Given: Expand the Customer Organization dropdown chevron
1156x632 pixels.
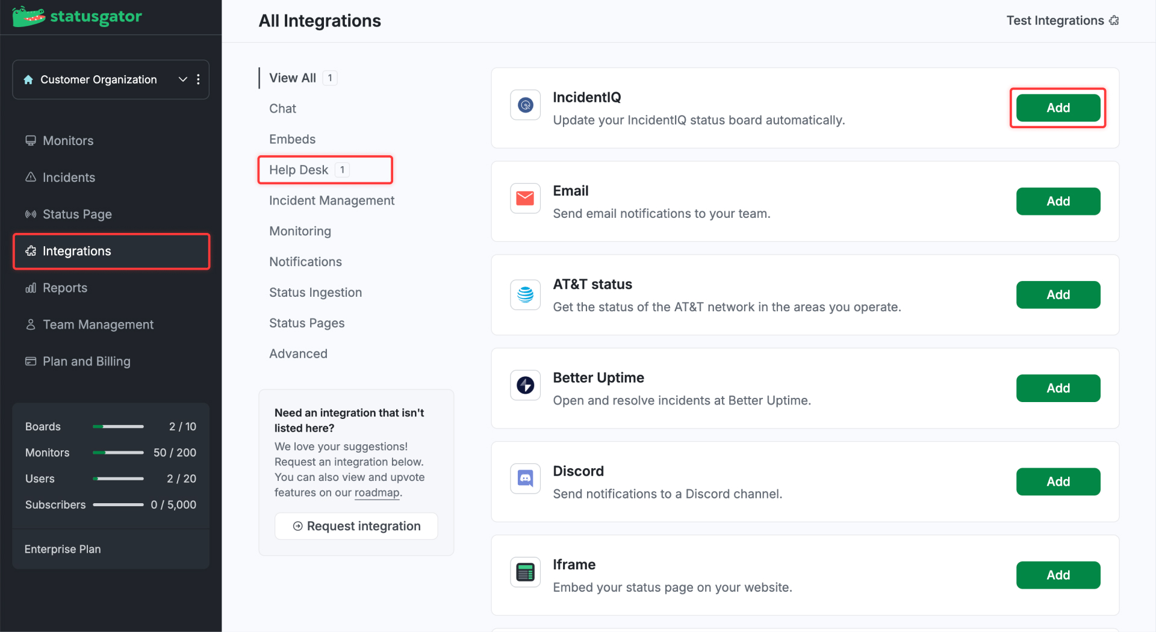Looking at the screenshot, I should click(x=183, y=79).
